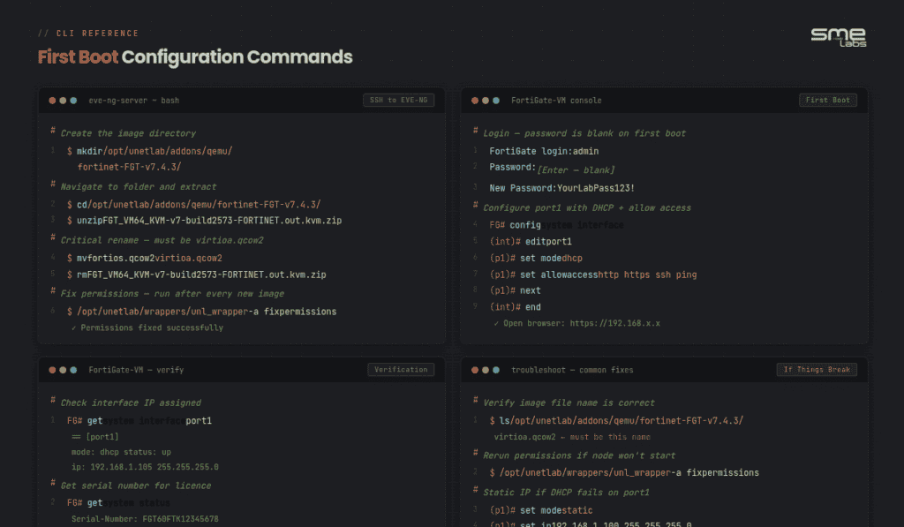This screenshot has width=904, height=527.
Task: Click the 'mkdir /opt/unetlab/addons/qemu/' command line
Action: tap(149, 151)
